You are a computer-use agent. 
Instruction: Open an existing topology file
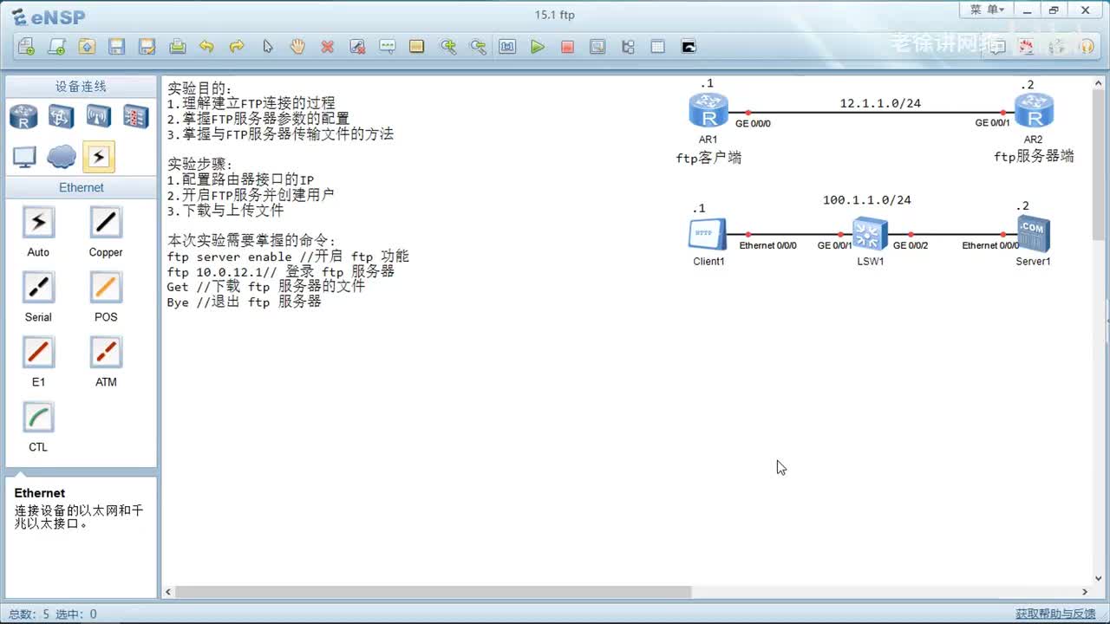point(87,47)
